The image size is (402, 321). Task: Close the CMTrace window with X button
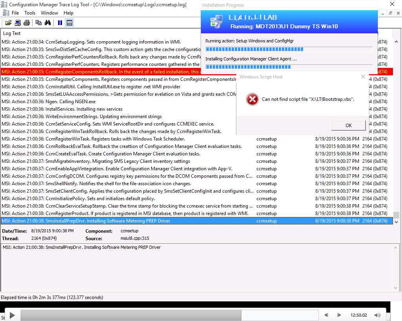tap(392, 4)
